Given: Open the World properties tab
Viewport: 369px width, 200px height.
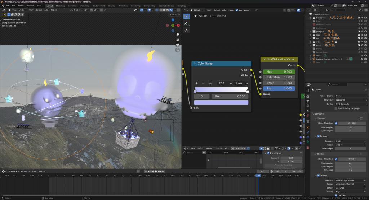Looking at the screenshot, I should click(308, 115).
